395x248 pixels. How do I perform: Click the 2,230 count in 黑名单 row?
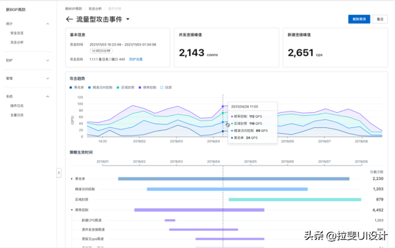click(378, 178)
